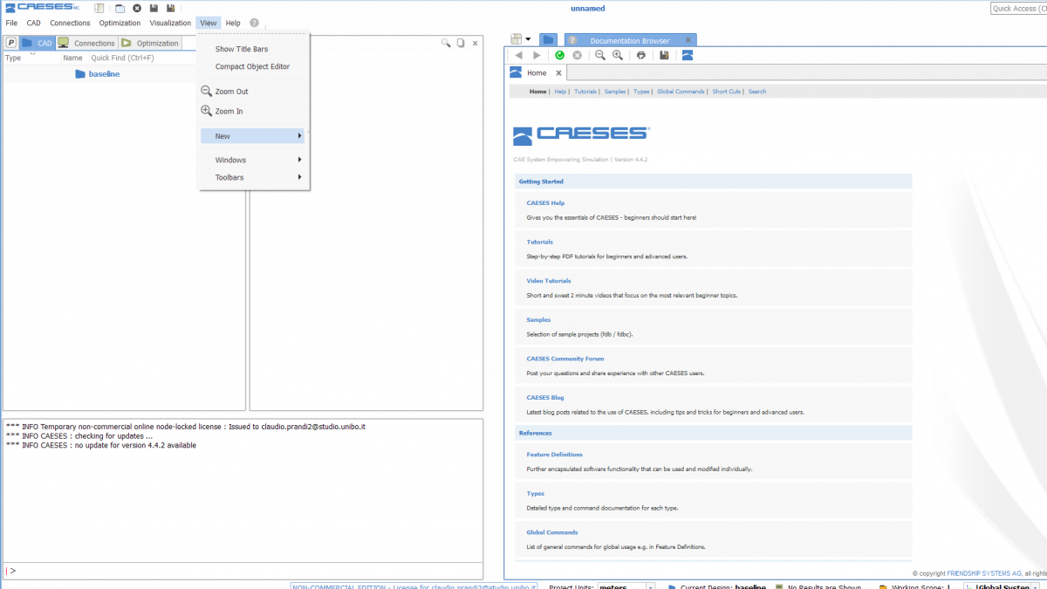Open the Samples link in navigation bar
This screenshot has height=589, width=1047.
coord(615,92)
